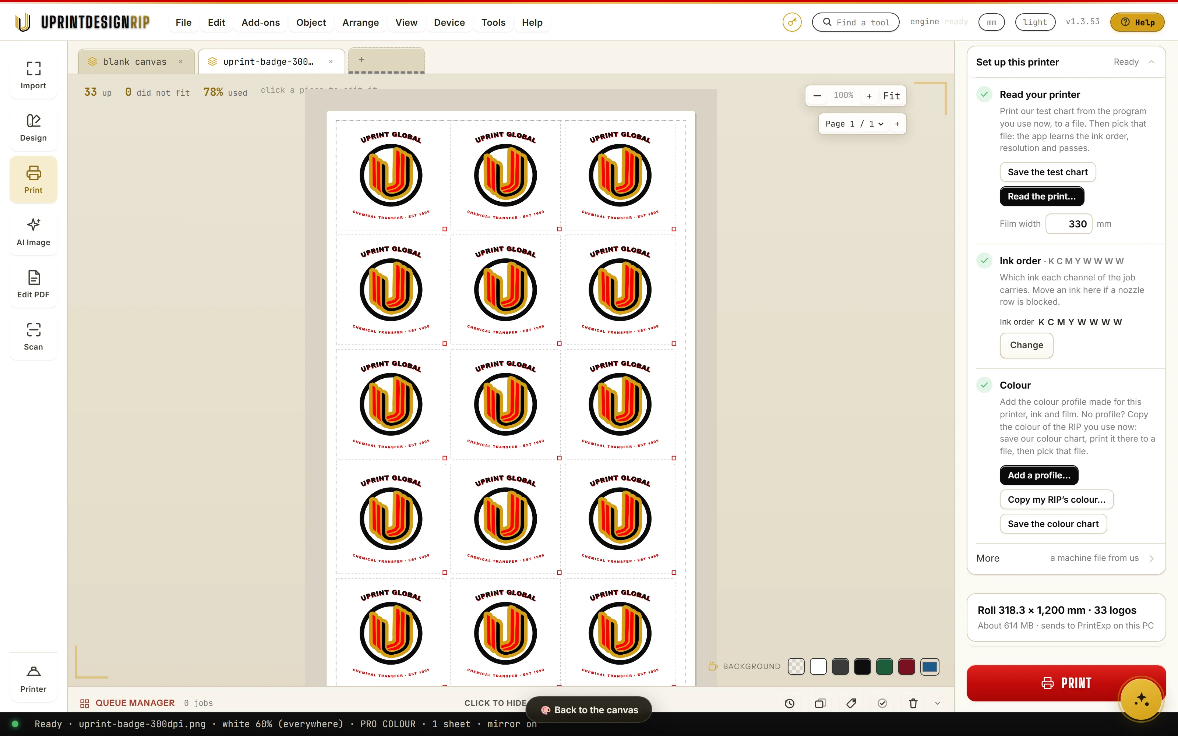1178x736 pixels.
Task: Click the key license icon in header
Action: (792, 22)
